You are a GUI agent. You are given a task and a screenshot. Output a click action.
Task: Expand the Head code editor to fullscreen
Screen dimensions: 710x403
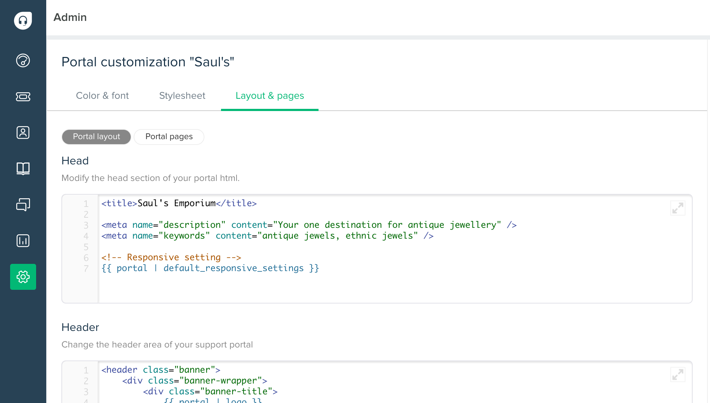[x=678, y=208]
